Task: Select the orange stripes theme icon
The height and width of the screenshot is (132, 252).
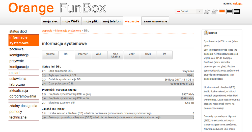Action: coord(222,12)
